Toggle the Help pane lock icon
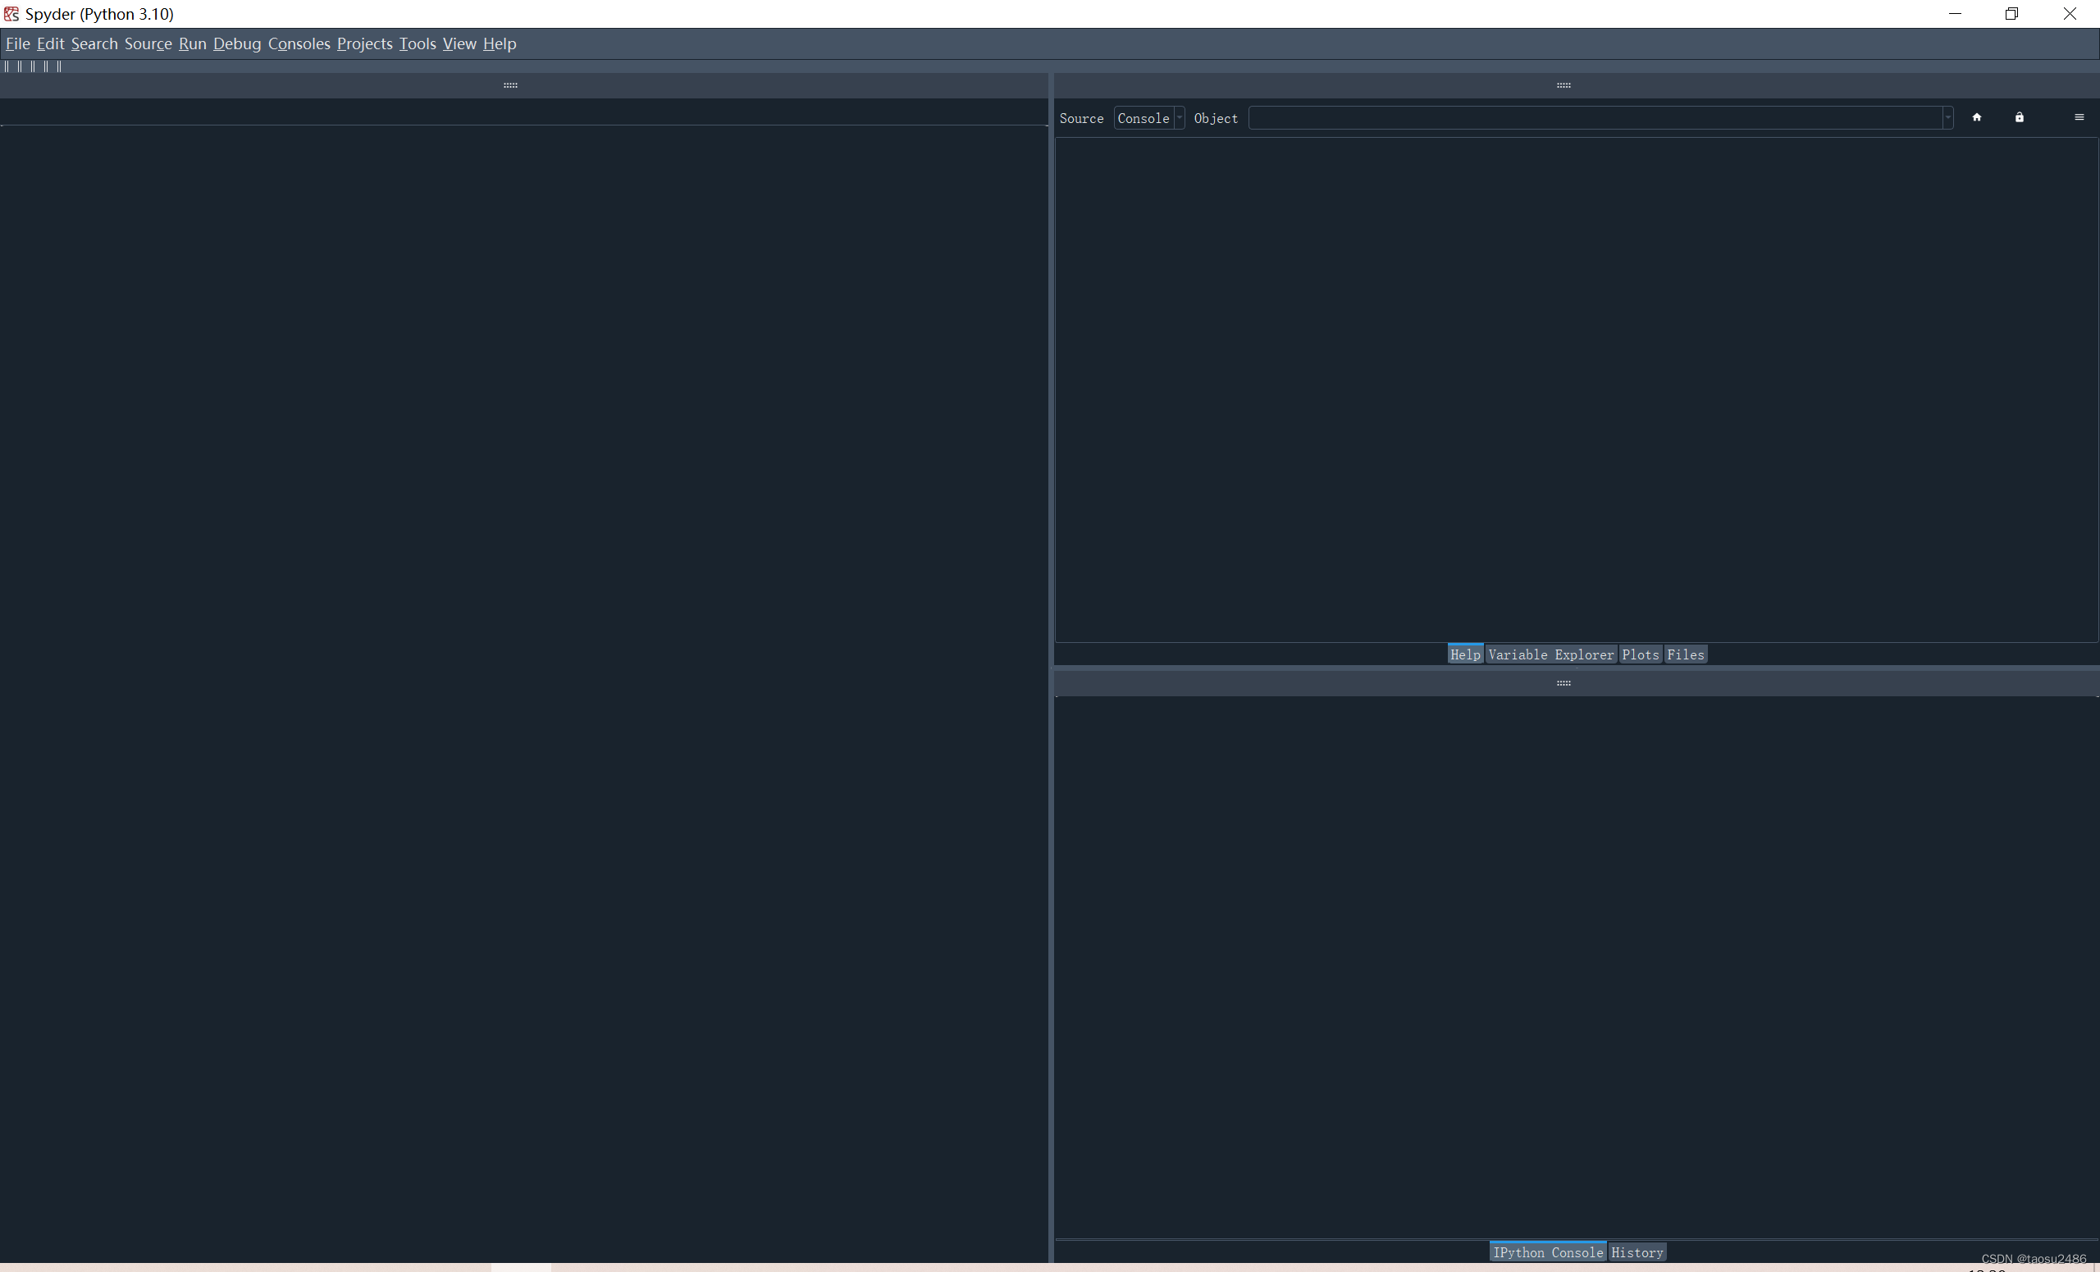Image resolution: width=2100 pixels, height=1272 pixels. pyautogui.click(x=2019, y=117)
